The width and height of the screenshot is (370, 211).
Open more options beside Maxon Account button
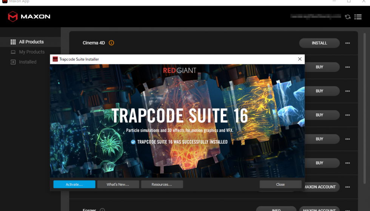347,187
